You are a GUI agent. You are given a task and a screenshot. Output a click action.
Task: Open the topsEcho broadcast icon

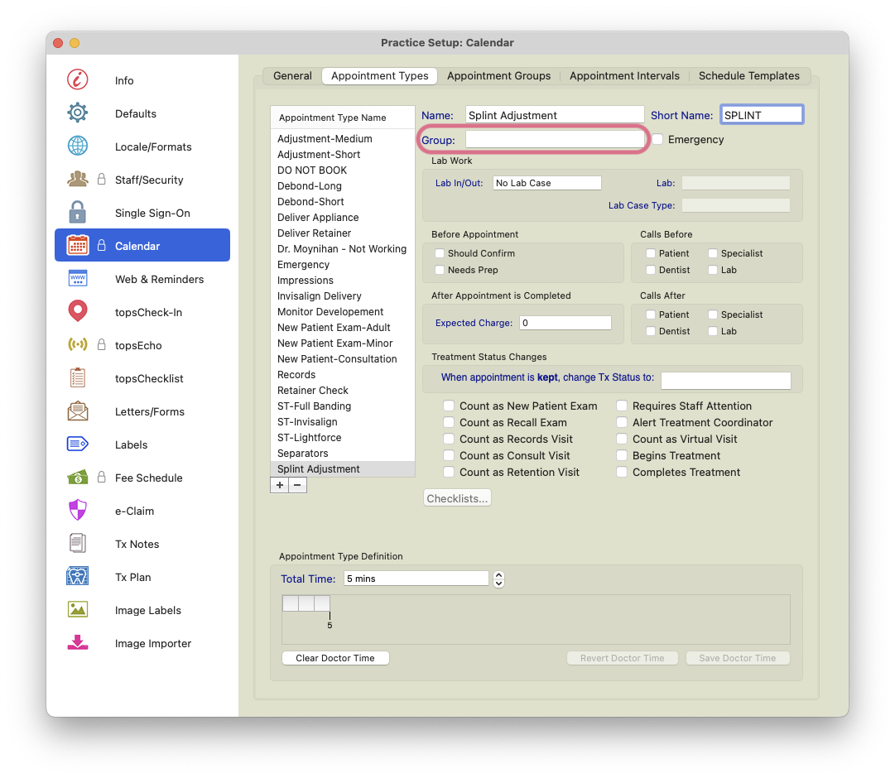click(78, 344)
